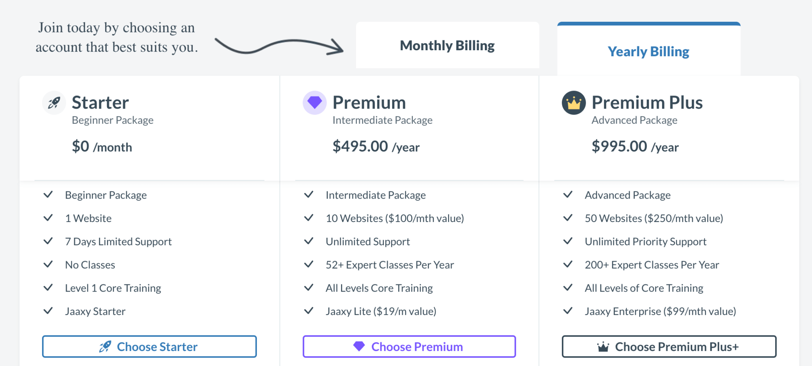The width and height of the screenshot is (812, 366).
Task: Choose the Starter plan button
Action: 149,347
